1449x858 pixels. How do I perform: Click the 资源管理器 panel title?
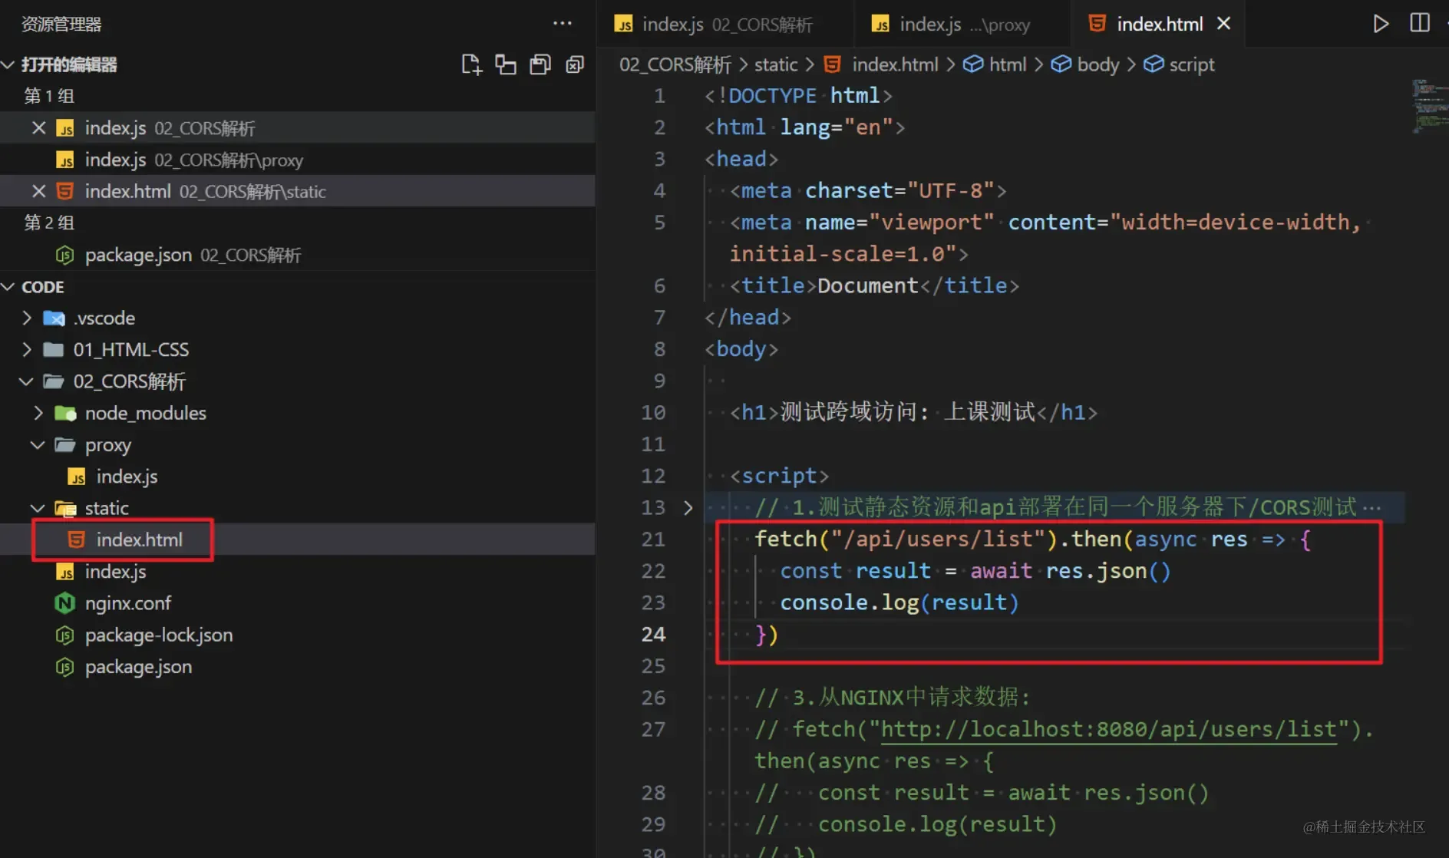(x=61, y=24)
